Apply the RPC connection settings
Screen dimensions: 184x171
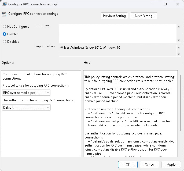[x=171, y=165]
